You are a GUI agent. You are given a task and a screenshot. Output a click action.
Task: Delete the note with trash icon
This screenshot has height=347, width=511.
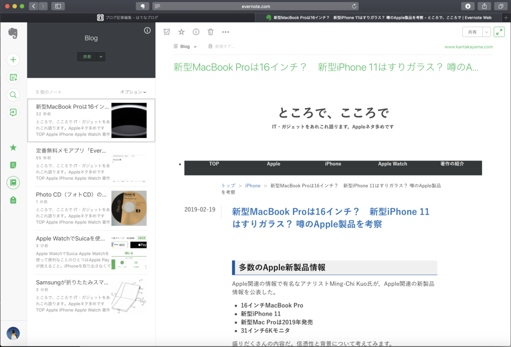211,31
